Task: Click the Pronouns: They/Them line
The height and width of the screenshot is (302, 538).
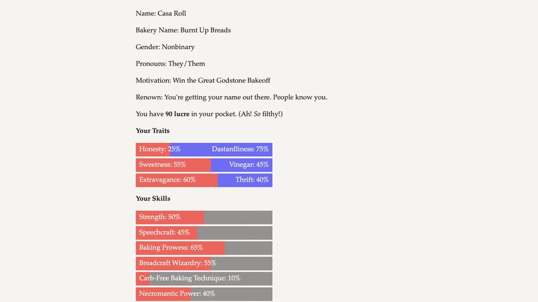Action: (x=170, y=64)
